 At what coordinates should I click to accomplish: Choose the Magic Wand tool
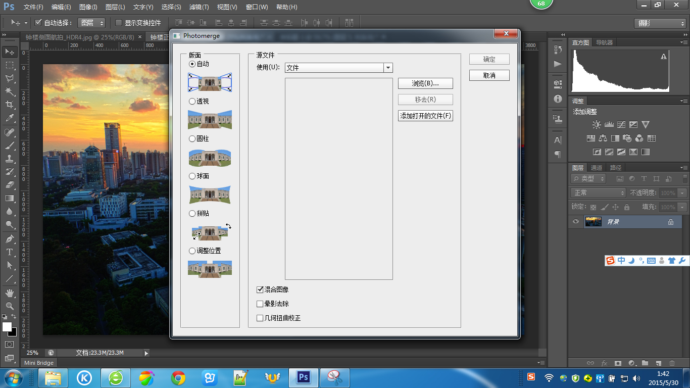tap(10, 91)
